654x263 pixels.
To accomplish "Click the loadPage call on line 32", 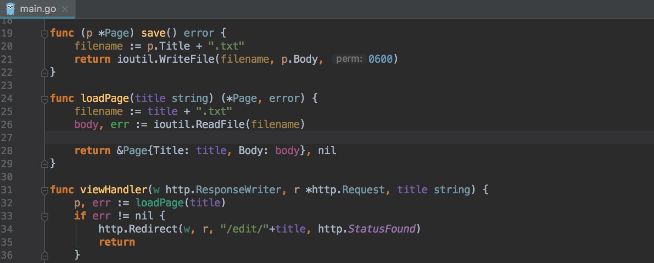I will 160,202.
